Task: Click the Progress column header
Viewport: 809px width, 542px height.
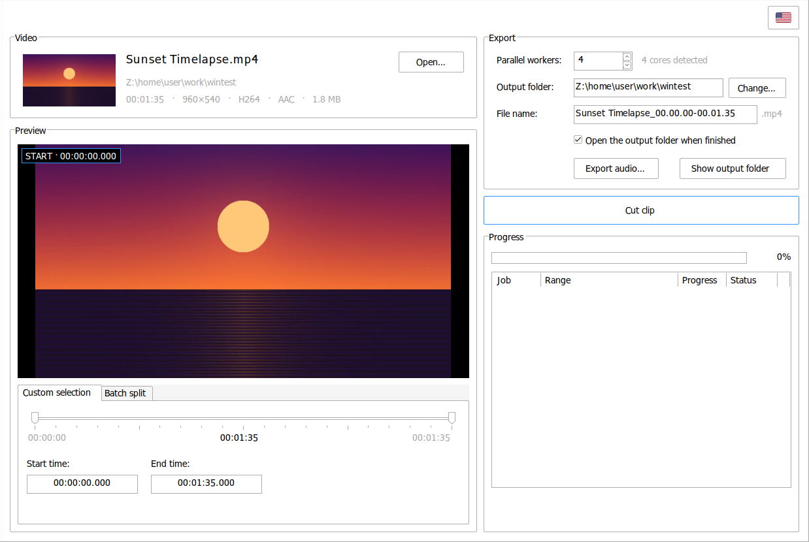Action: coord(702,280)
